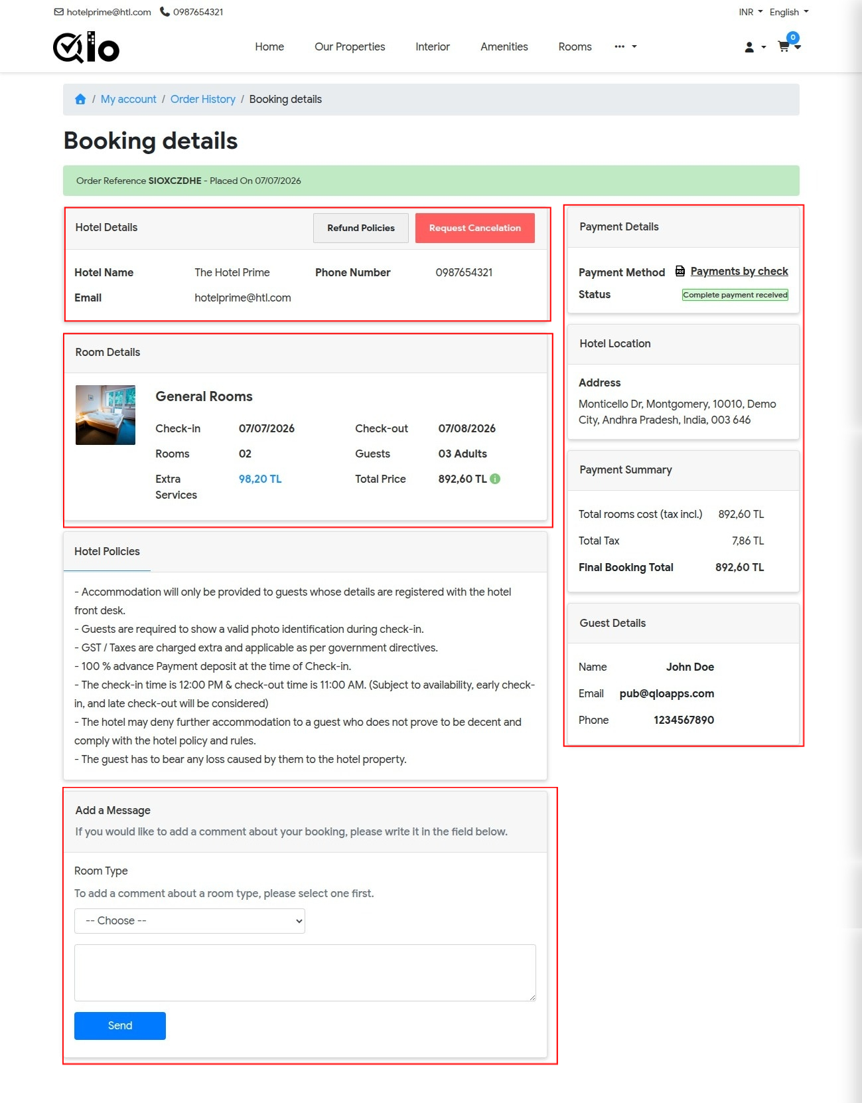Expand the three-dots more menu
The width and height of the screenshot is (862, 1103).
point(625,46)
